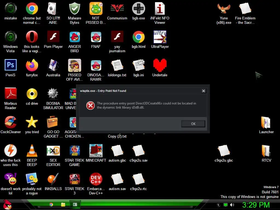Open the volume speaker tray icon
The height and width of the screenshot is (210, 280).
click(x=232, y=205)
